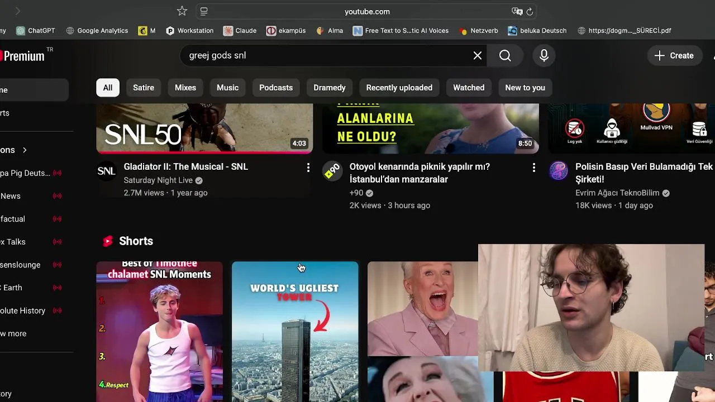Open the factual subscription in the sidebar

click(x=31, y=219)
